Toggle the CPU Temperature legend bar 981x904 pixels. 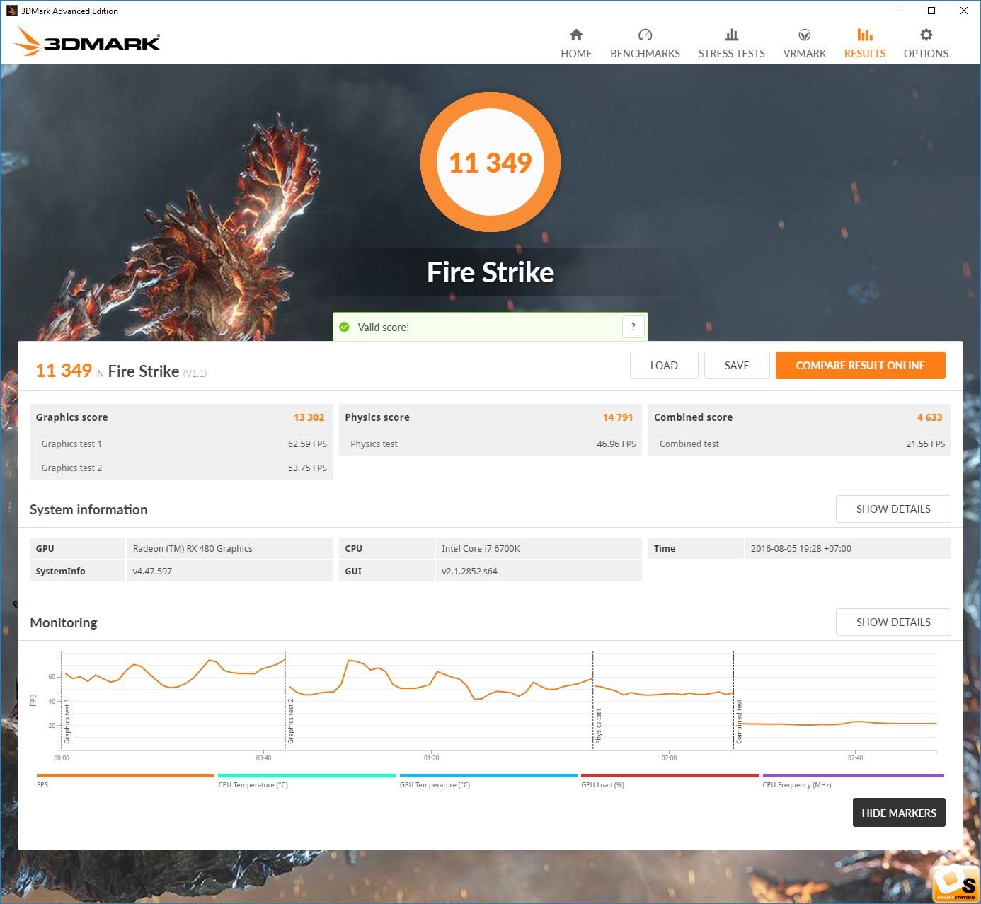click(x=307, y=776)
